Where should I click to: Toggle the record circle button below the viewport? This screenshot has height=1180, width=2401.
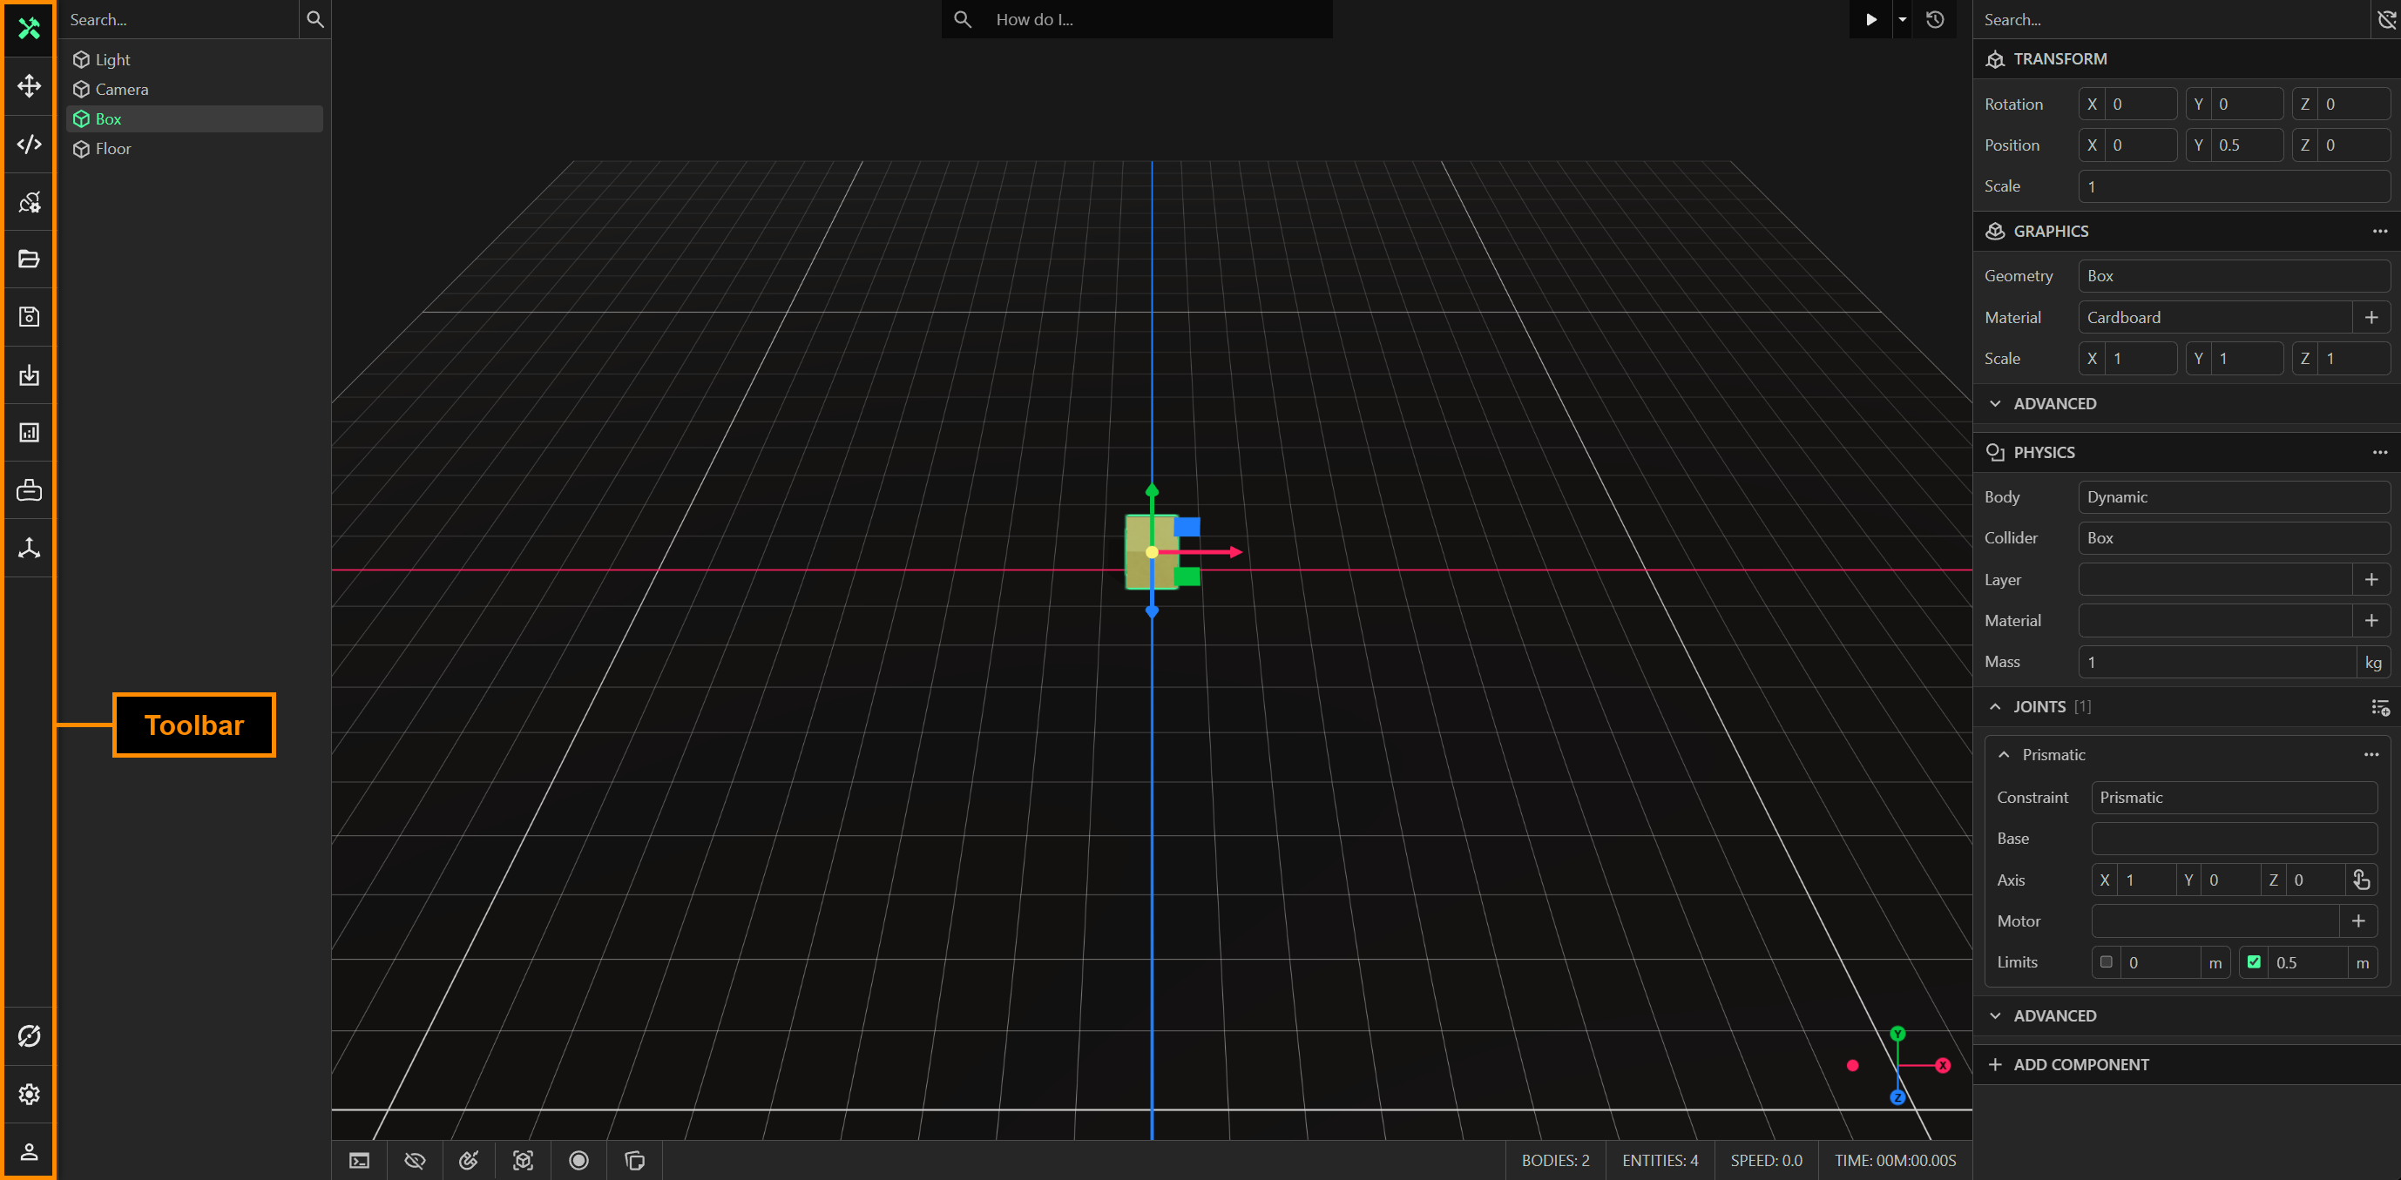[x=578, y=1161]
